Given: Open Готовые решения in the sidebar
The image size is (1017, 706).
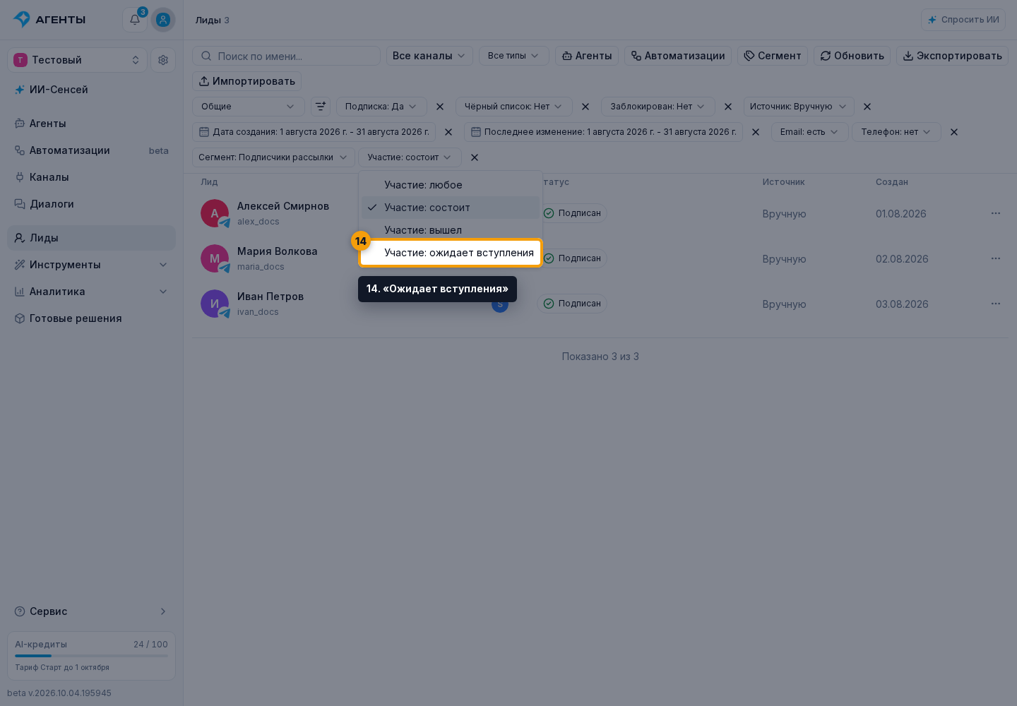Looking at the screenshot, I should tap(91, 318).
